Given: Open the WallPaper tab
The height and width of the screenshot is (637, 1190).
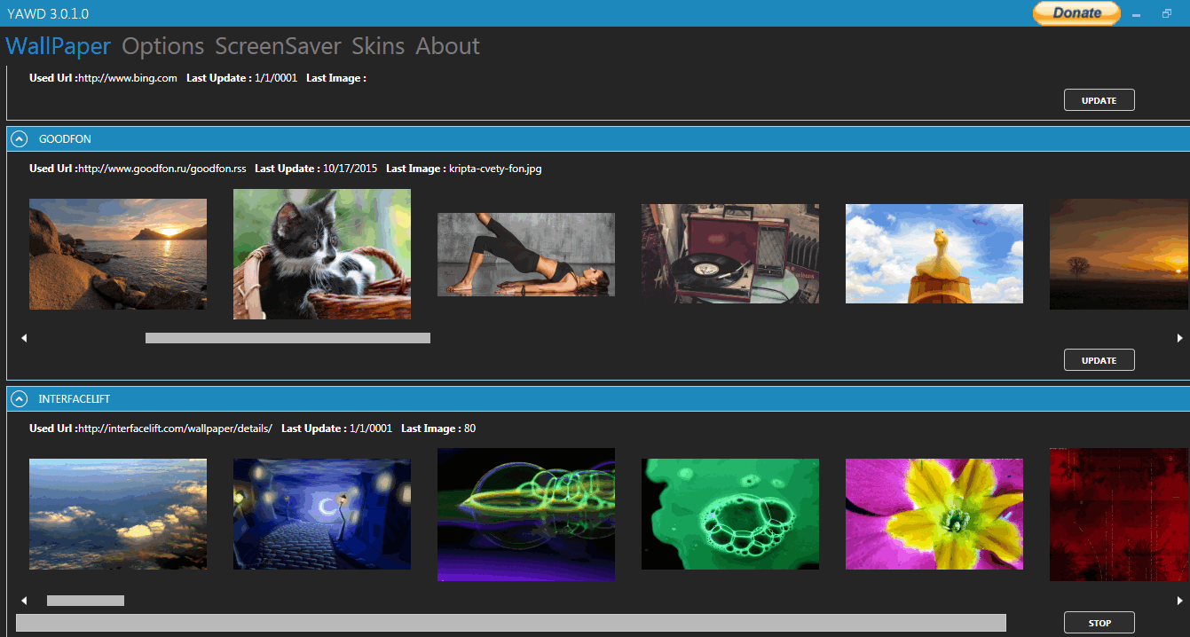Looking at the screenshot, I should tap(59, 46).
